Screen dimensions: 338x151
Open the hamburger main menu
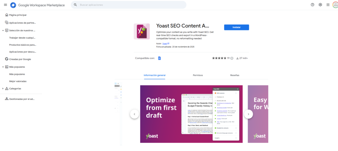[x=5, y=5]
